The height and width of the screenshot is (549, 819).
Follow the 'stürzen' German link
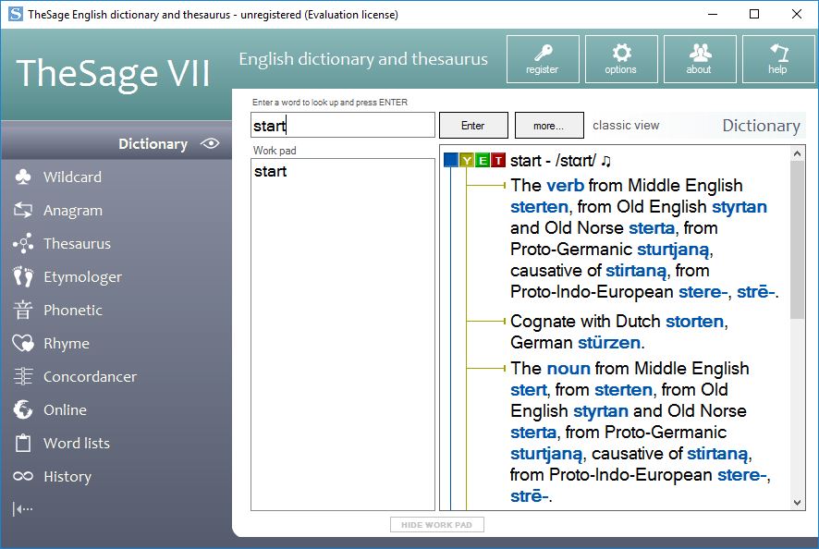(x=609, y=343)
